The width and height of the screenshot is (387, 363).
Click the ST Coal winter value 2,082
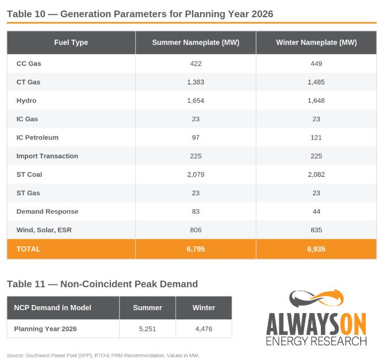316,175
